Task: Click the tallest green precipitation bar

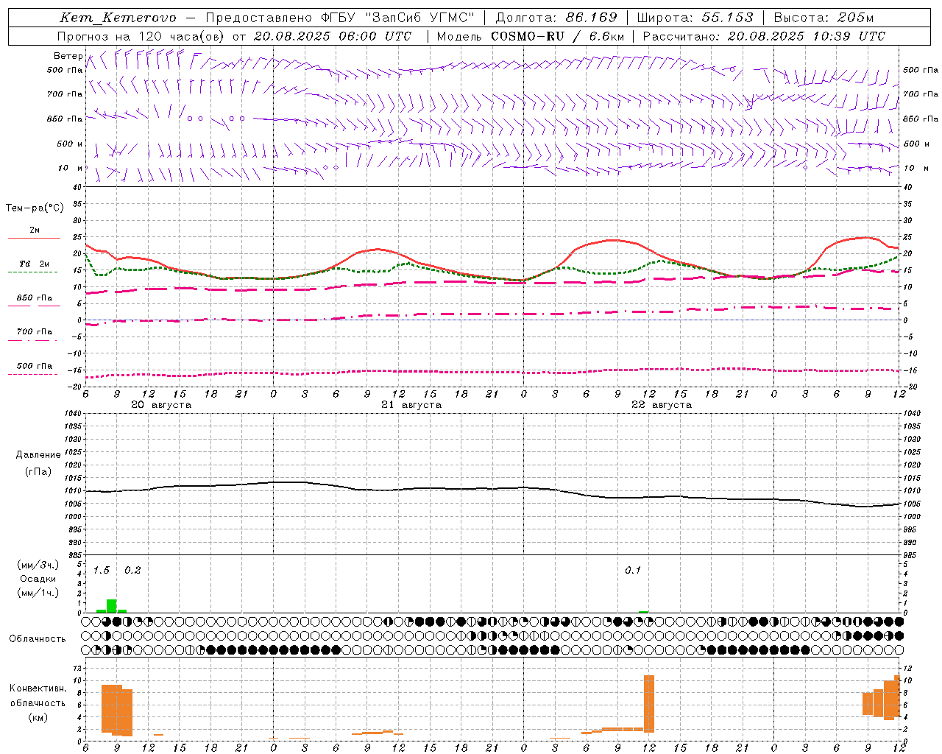Action: click(x=112, y=606)
